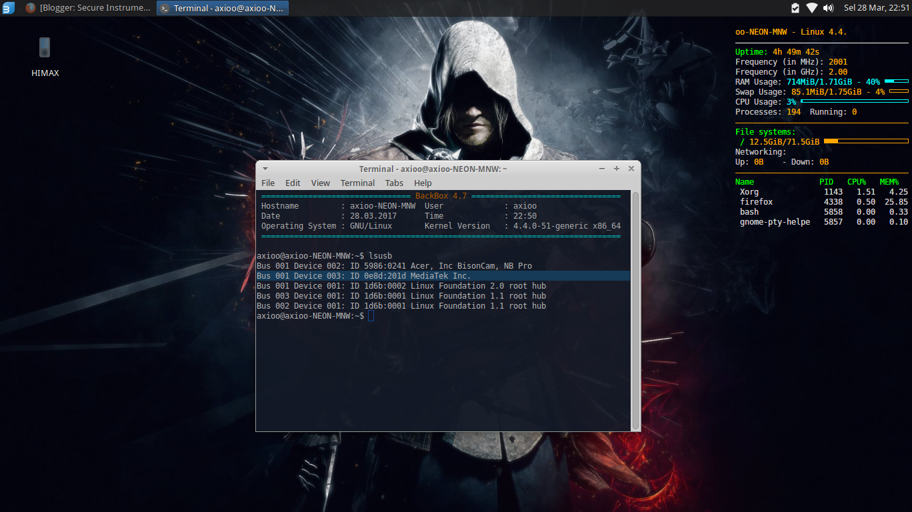Click the 'Acer, Inc BisonCam, NB Pro' line
The height and width of the screenshot is (512, 912).
[395, 266]
